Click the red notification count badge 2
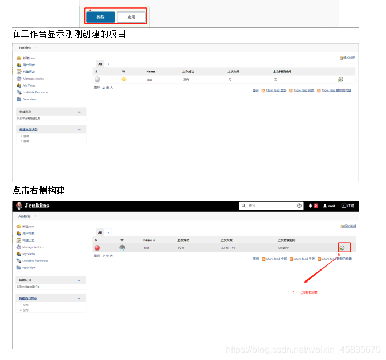Image resolution: width=386 pixels, height=360 pixels. point(316,206)
